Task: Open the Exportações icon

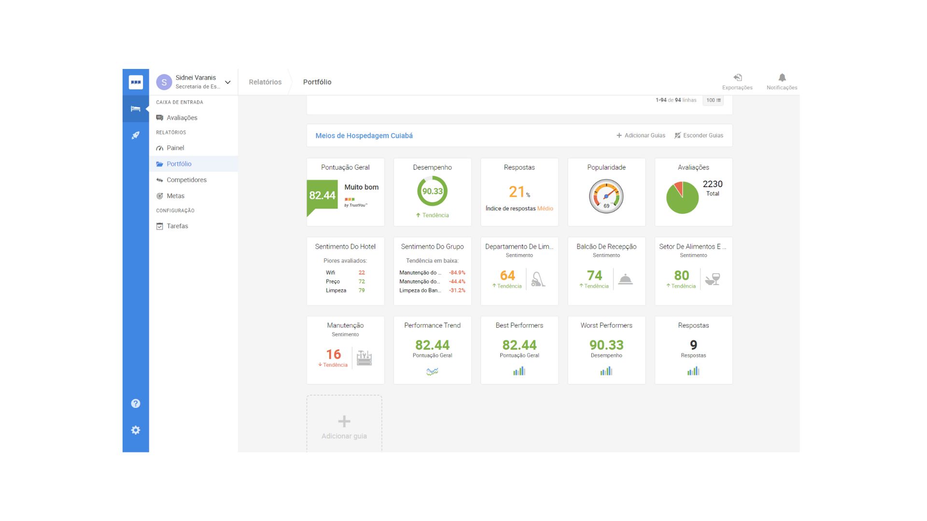Action: [737, 77]
